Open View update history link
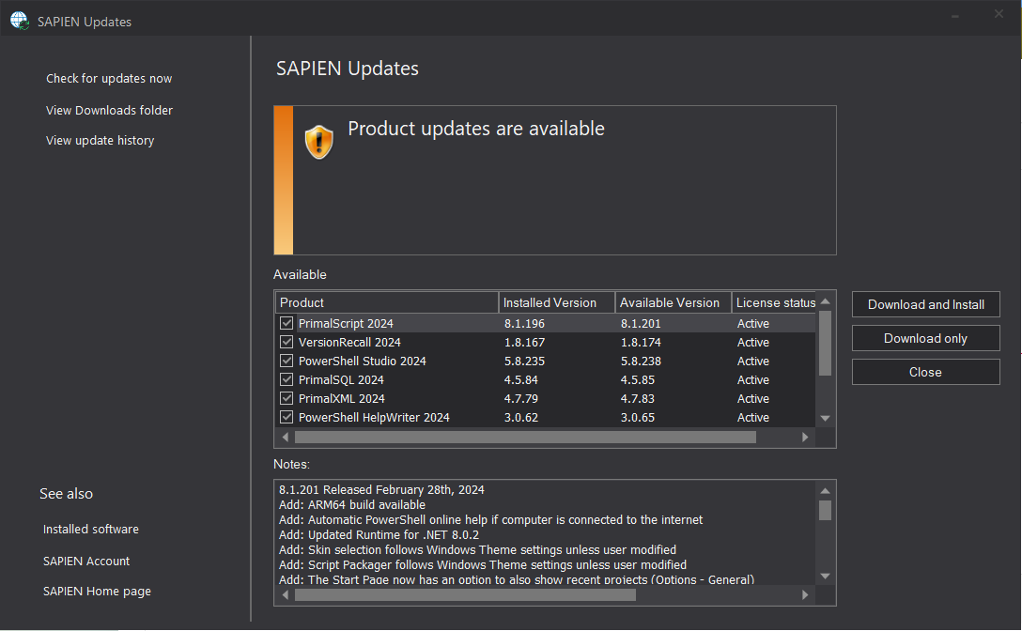1022x631 pixels. click(100, 140)
